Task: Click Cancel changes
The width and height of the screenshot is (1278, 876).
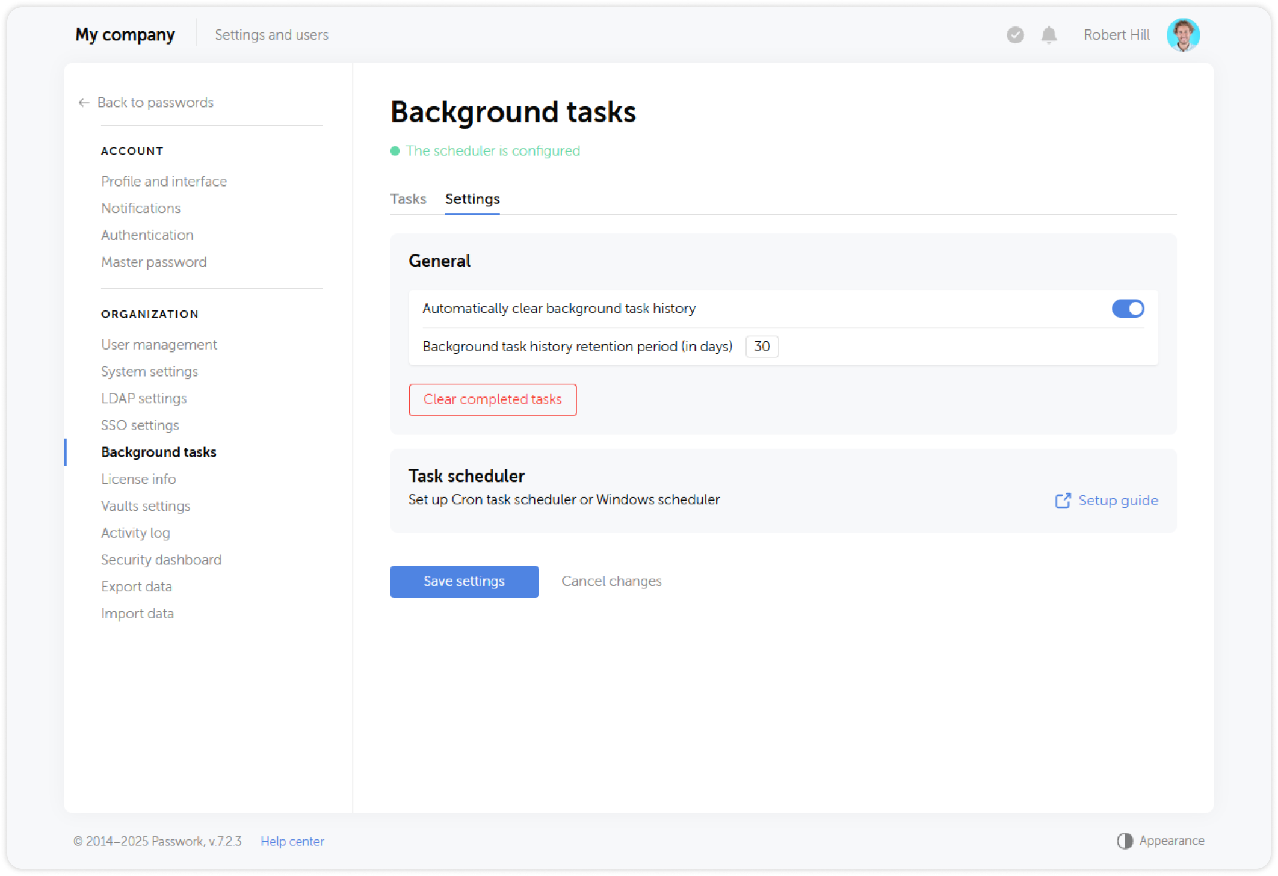Action: (x=611, y=581)
